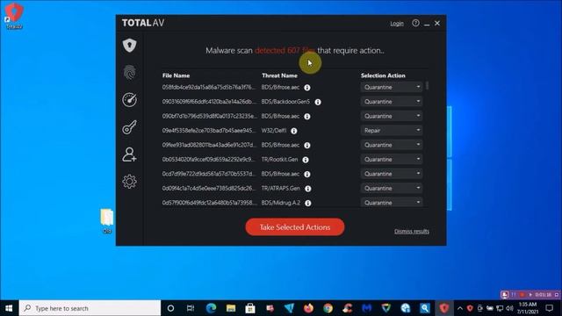This screenshot has width=562, height=316.
Task: Click the File Name column header
Action: [176, 75]
